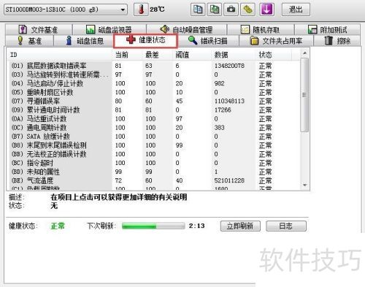
Task: Click the attribute list scrollbar thumb
Action: pyautogui.click(x=304, y=95)
